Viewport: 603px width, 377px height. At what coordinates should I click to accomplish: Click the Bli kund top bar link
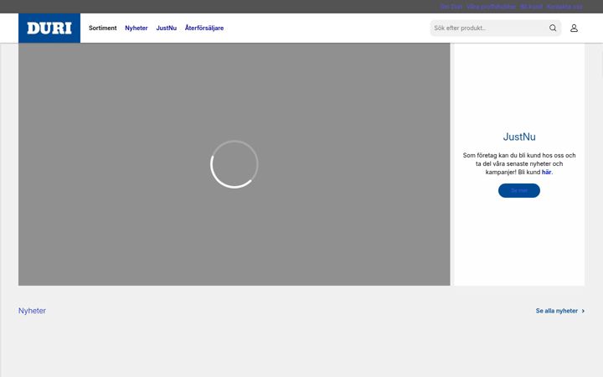[531, 7]
